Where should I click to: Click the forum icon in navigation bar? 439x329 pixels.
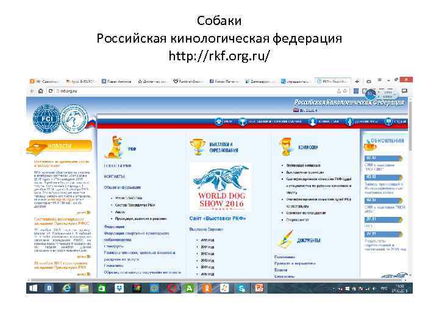[388, 122]
